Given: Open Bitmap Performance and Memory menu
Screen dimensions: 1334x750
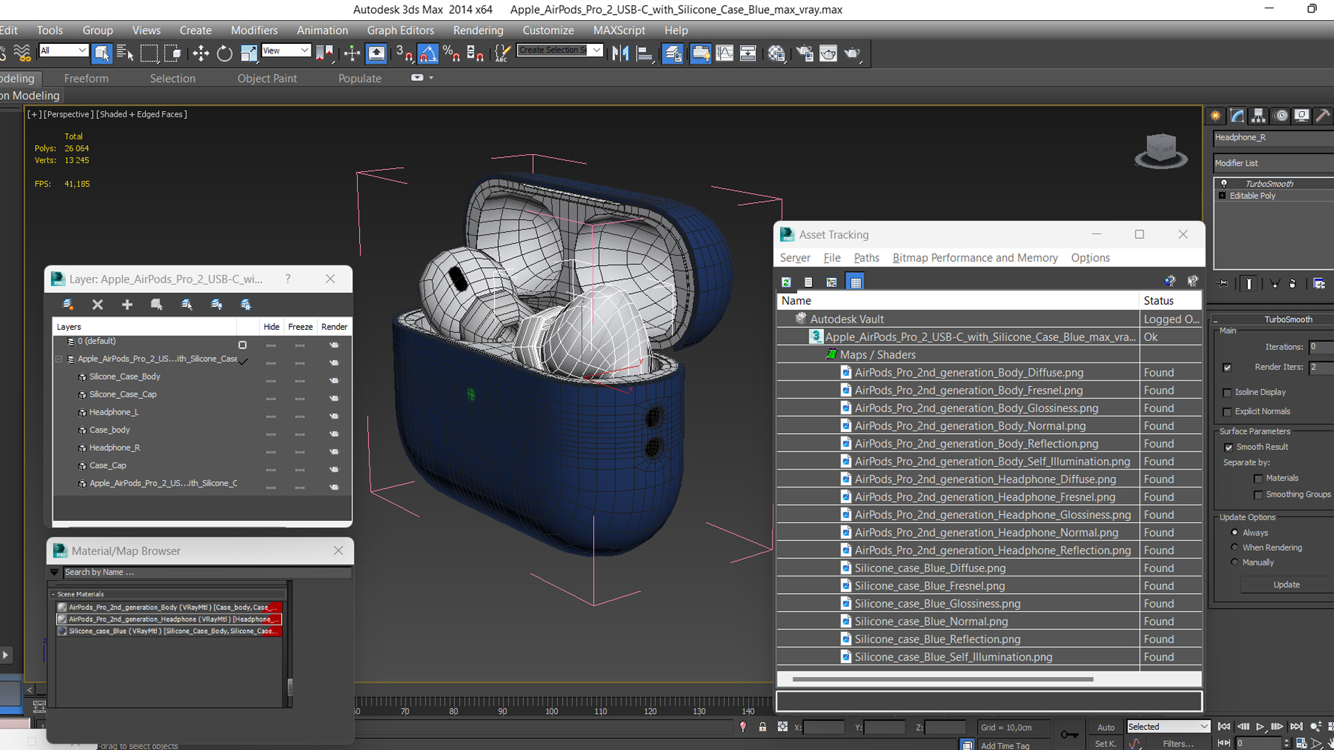Looking at the screenshot, I should (x=975, y=258).
